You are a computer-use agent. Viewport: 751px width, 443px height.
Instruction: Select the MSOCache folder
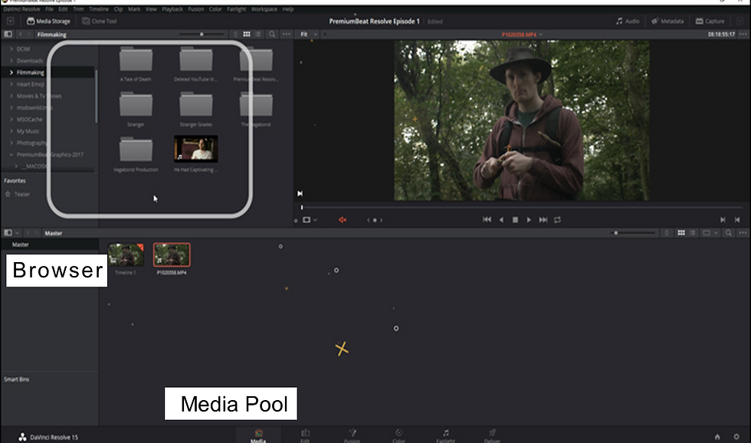29,120
